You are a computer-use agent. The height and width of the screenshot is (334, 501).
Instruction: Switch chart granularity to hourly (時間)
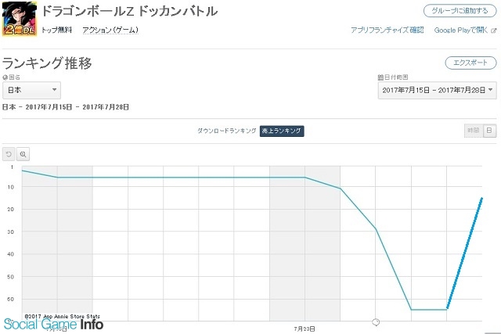[473, 131]
